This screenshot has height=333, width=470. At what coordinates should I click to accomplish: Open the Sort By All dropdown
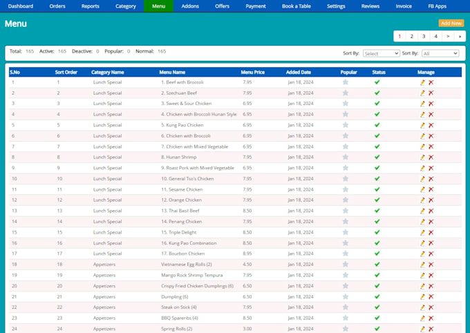pos(440,53)
